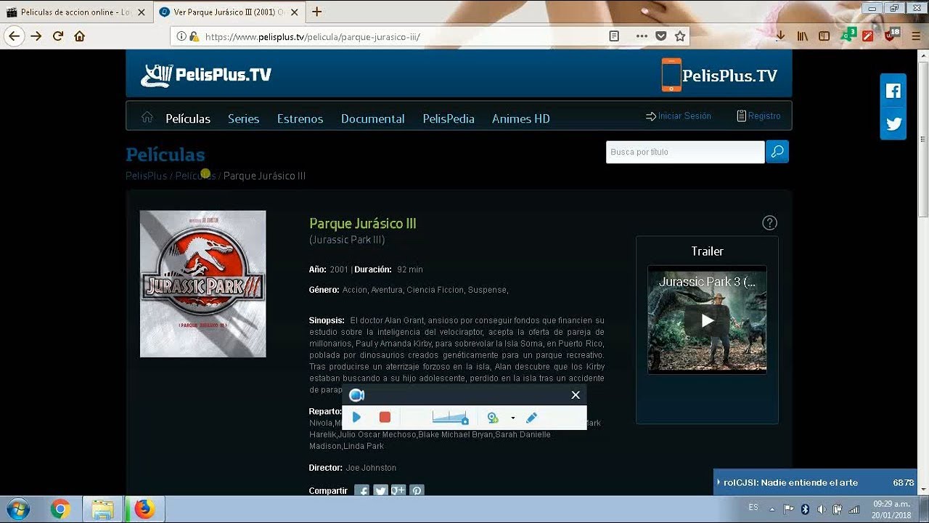929x523 pixels.
Task: Toggle the Firefox sidebar icon
Action: click(x=824, y=36)
